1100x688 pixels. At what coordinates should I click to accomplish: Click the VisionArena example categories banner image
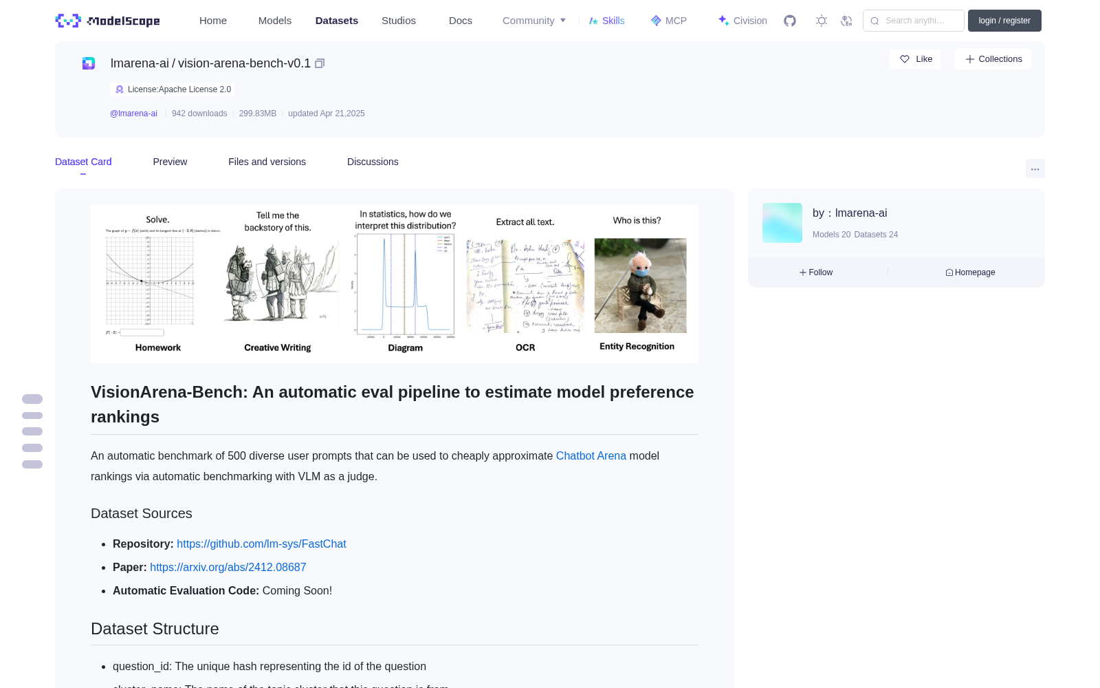coord(395,284)
